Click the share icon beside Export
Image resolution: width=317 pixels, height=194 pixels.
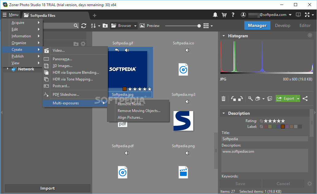pyautogui.click(x=305, y=99)
